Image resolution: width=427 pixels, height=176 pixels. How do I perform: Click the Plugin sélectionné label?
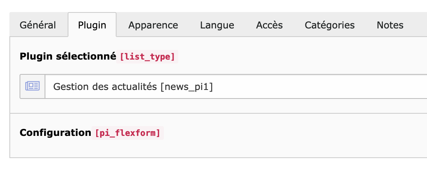[x=68, y=56]
